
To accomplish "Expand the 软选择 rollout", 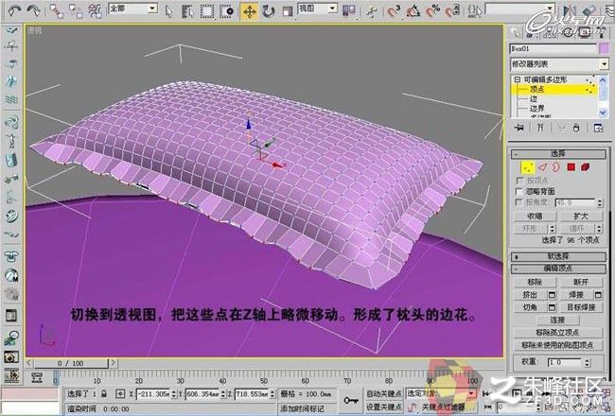I will (558, 256).
